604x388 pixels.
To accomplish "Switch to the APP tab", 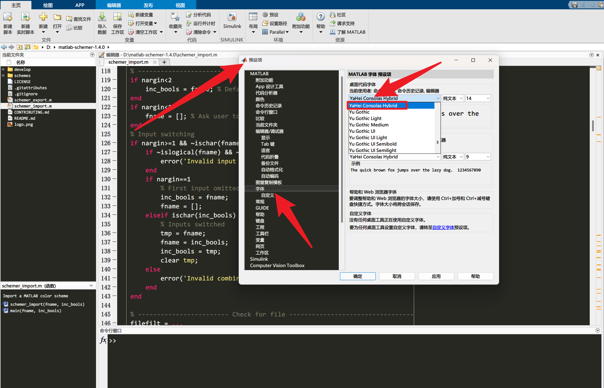I will click(x=80, y=5).
